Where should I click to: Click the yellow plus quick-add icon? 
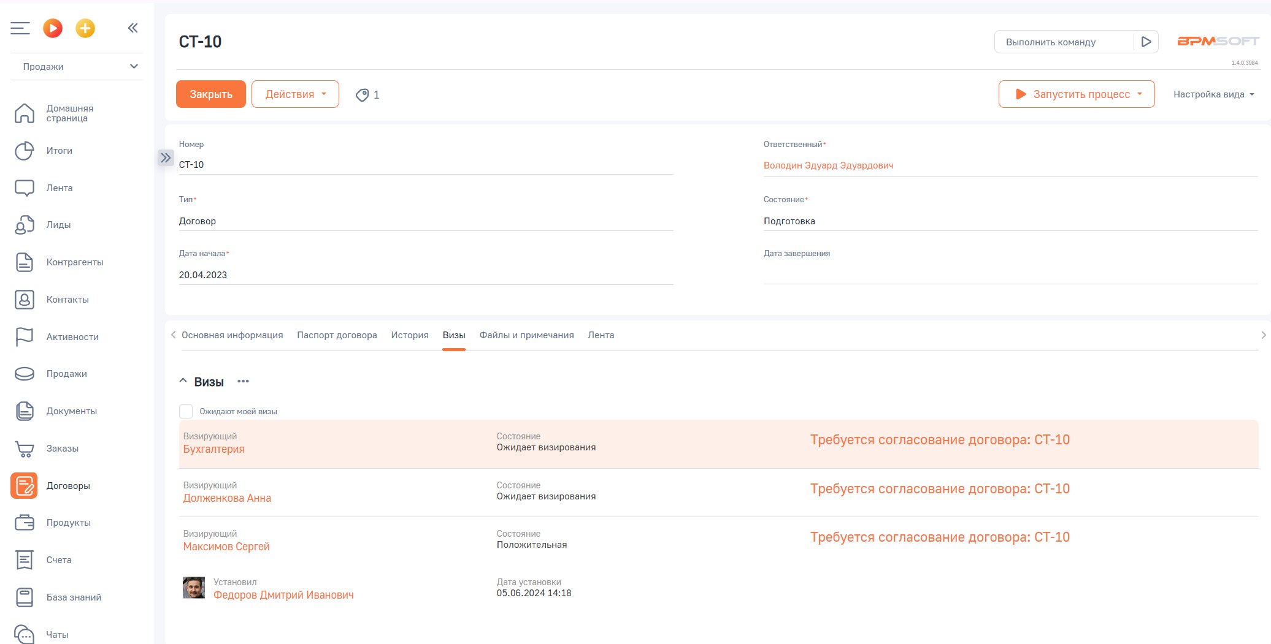click(85, 28)
